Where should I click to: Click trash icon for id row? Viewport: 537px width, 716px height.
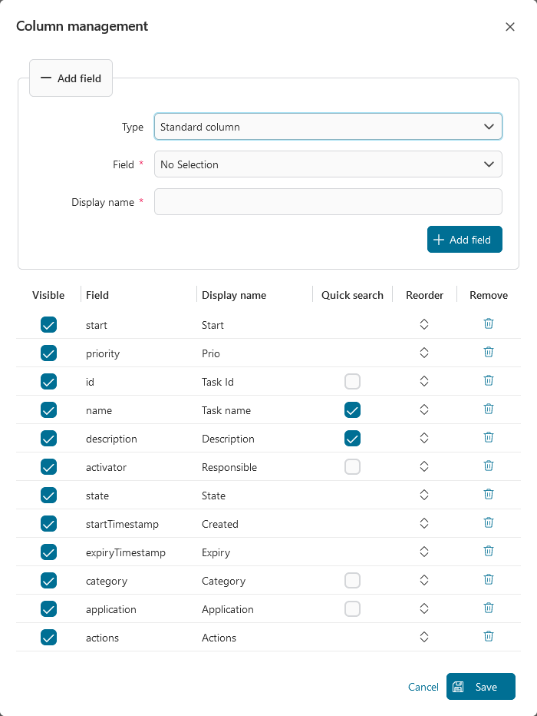click(x=488, y=380)
